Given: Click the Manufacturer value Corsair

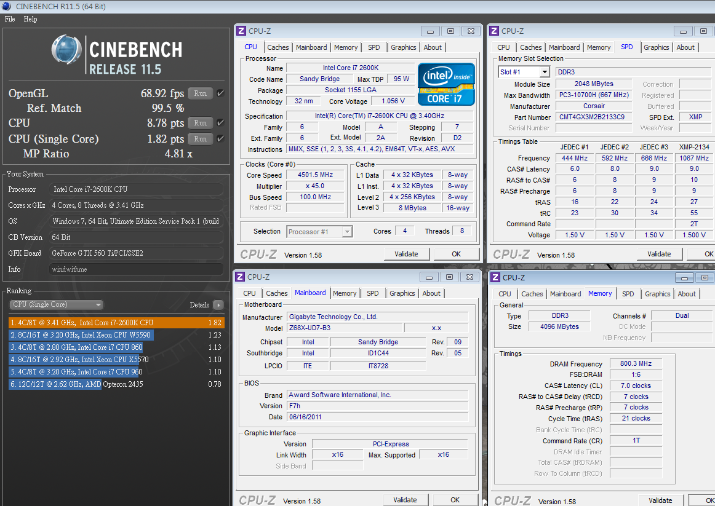Looking at the screenshot, I should [594, 106].
